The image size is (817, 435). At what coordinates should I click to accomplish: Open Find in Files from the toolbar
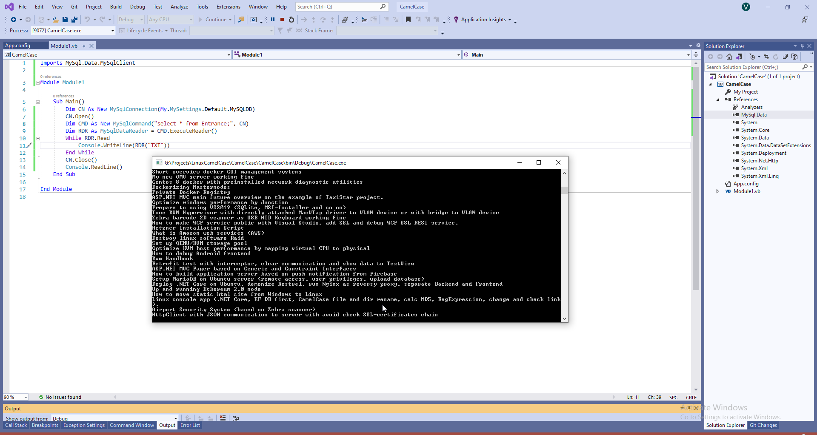(241, 20)
